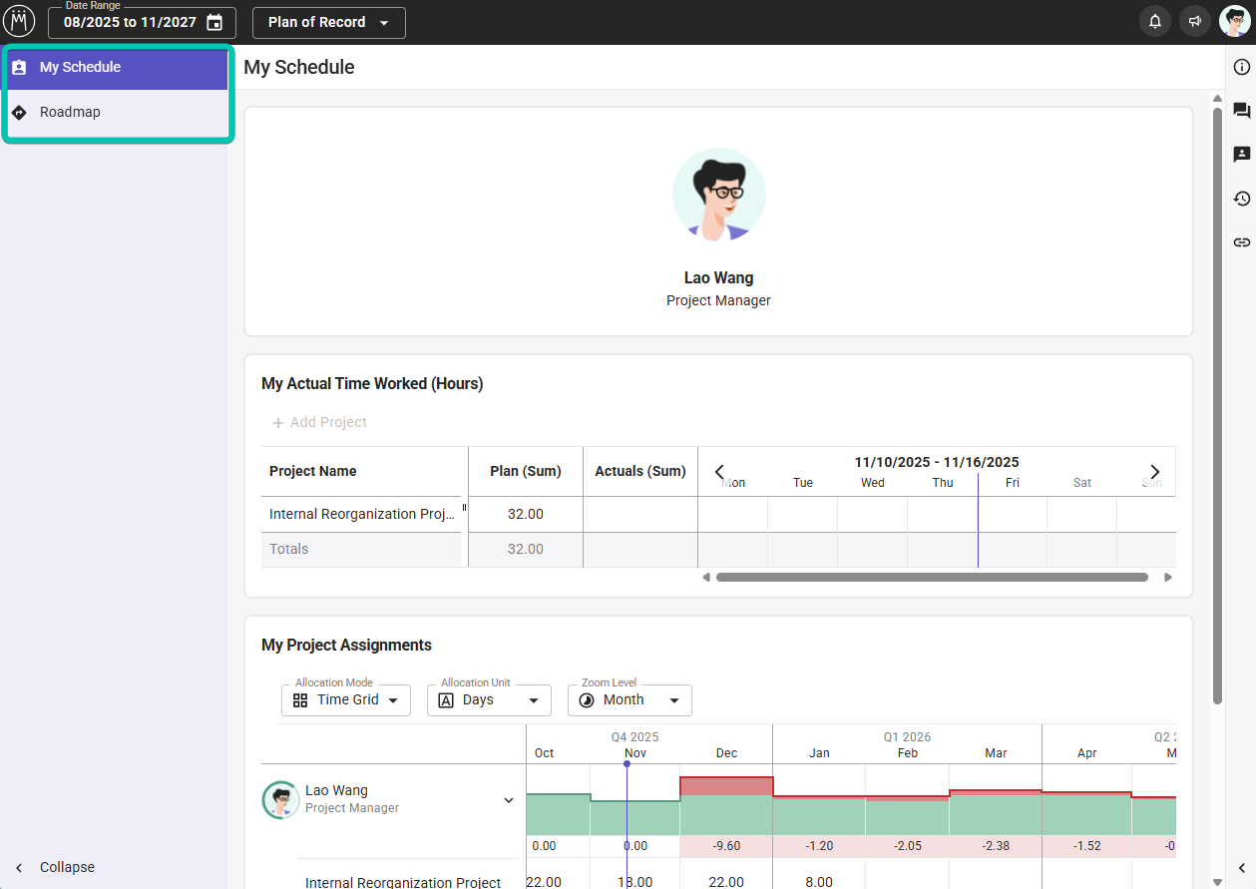
Task: Open the history clock icon
Action: tap(1242, 199)
